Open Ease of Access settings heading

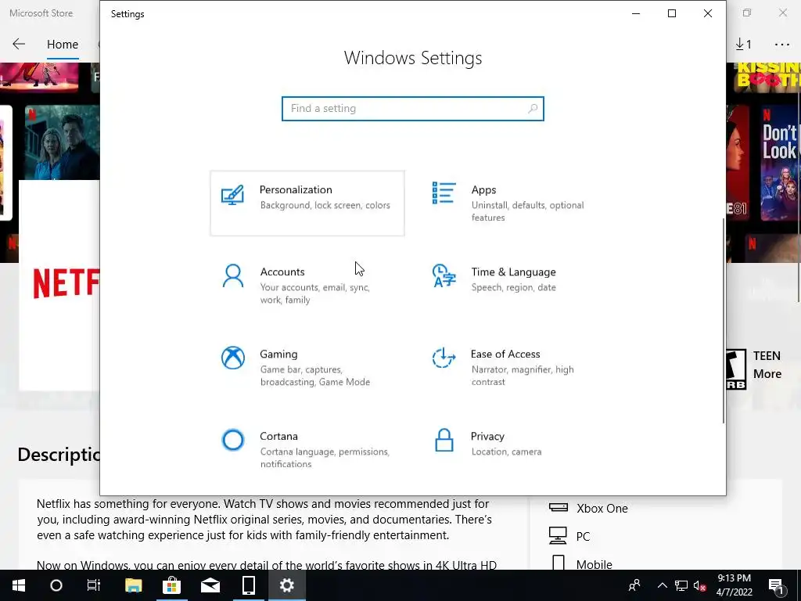pyautogui.click(x=505, y=354)
